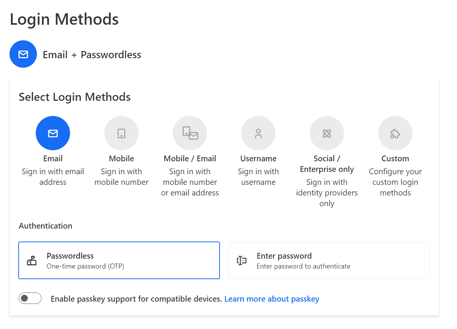Pick the Social / Enterprise only icon
This screenshot has height=329, width=457.
click(326, 133)
